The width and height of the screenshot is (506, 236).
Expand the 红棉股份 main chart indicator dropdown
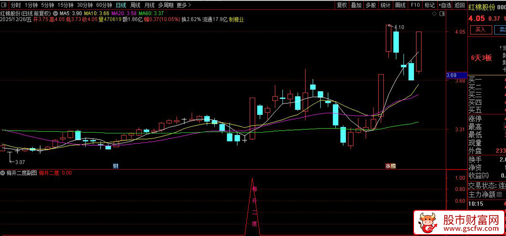tap(56, 14)
